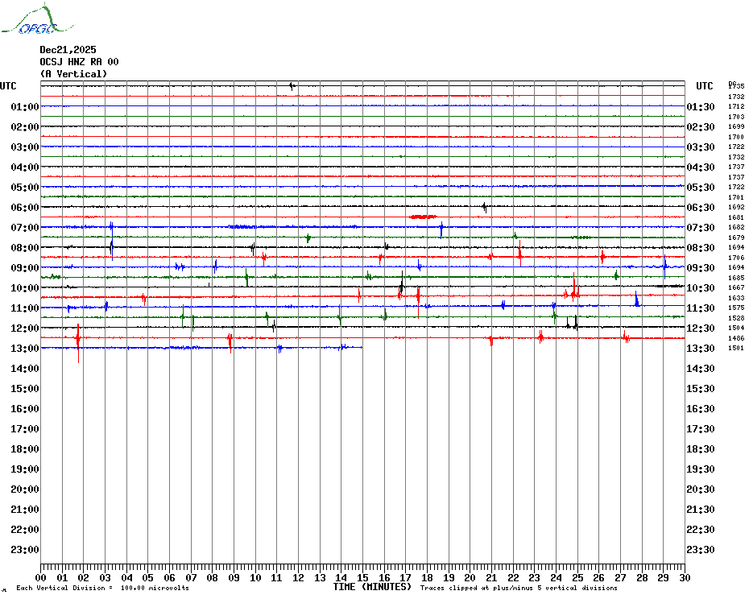Click the right UTC axis header
The width and height of the screenshot is (749, 599).
(705, 86)
